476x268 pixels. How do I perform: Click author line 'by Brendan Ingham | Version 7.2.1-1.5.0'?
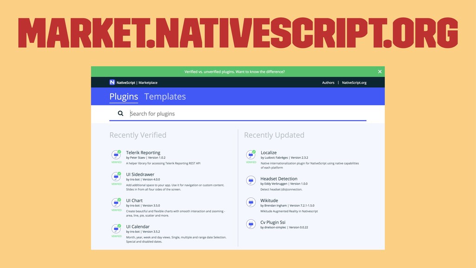click(287, 206)
